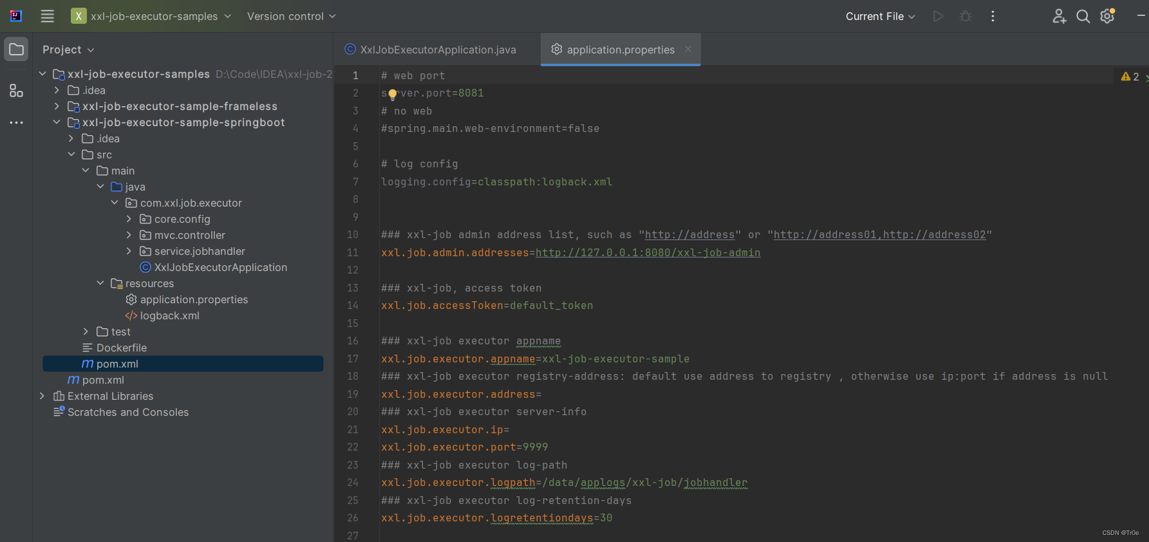Place cursor on server.port=8081 line
The height and width of the screenshot is (542, 1149).
click(x=432, y=93)
